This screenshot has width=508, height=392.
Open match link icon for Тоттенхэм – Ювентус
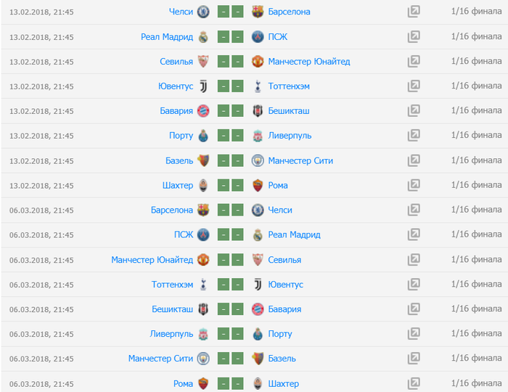coord(414,285)
